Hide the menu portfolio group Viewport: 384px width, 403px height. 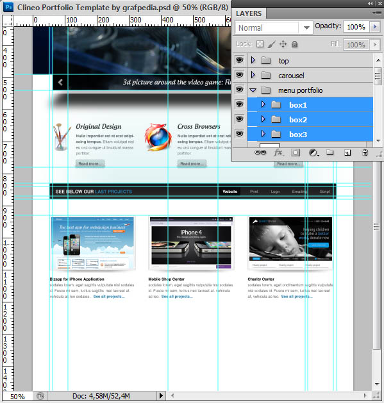(240, 90)
